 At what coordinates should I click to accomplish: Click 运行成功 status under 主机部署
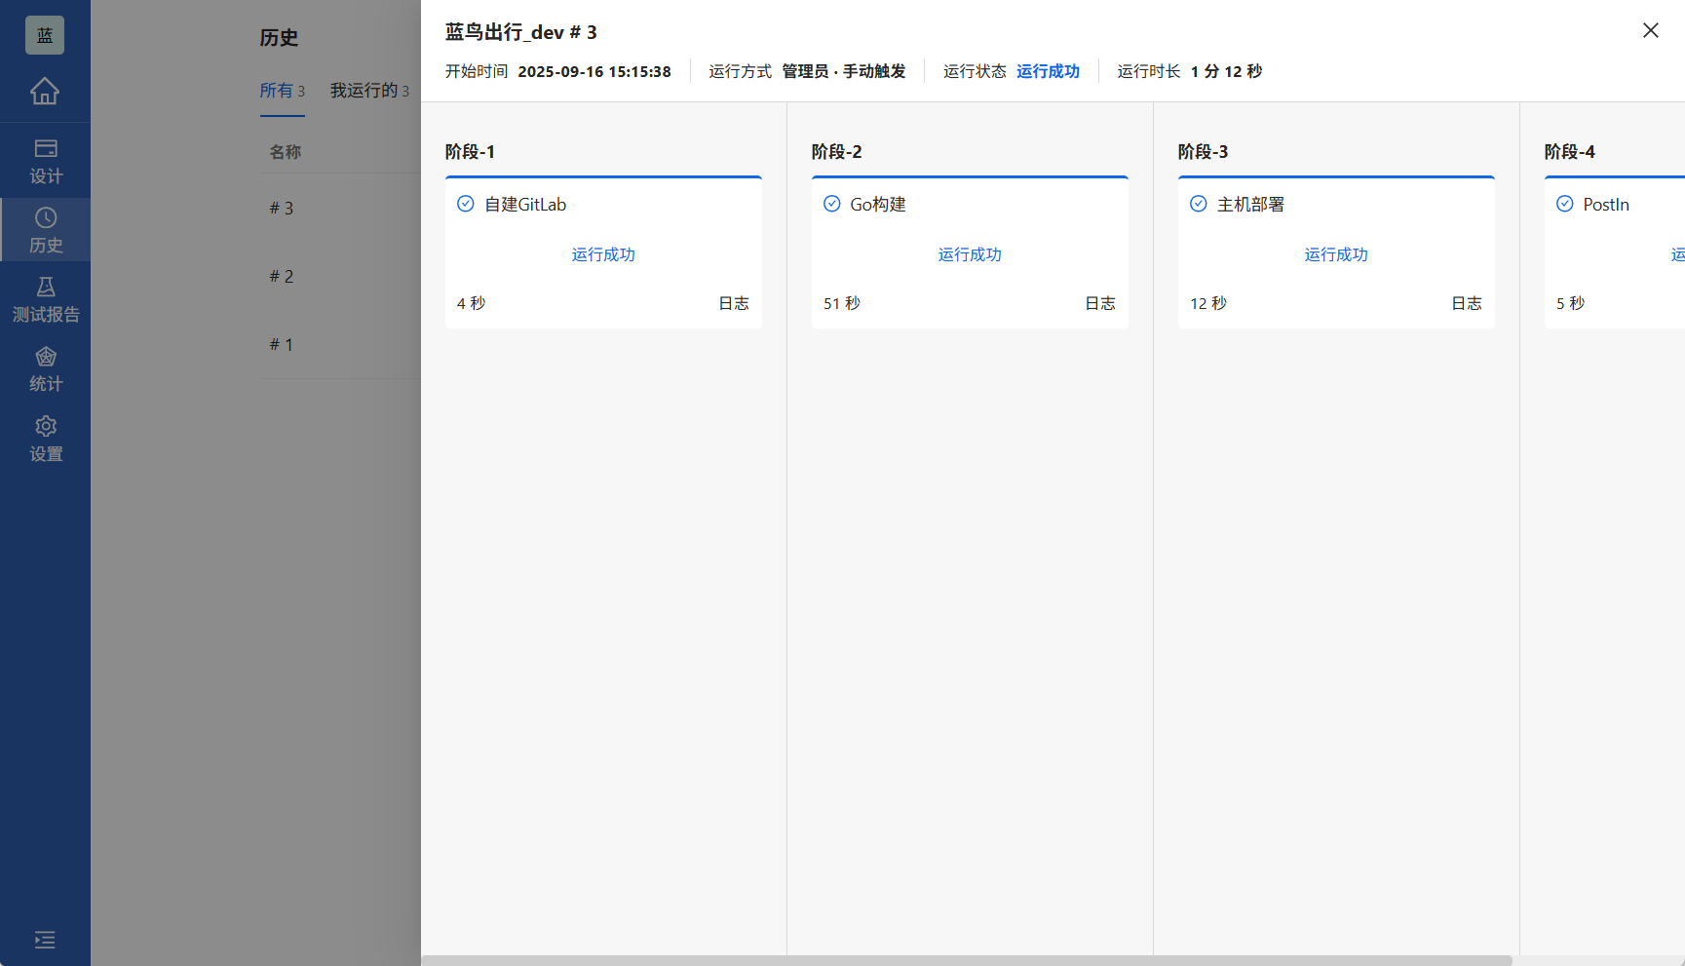coord(1336,254)
